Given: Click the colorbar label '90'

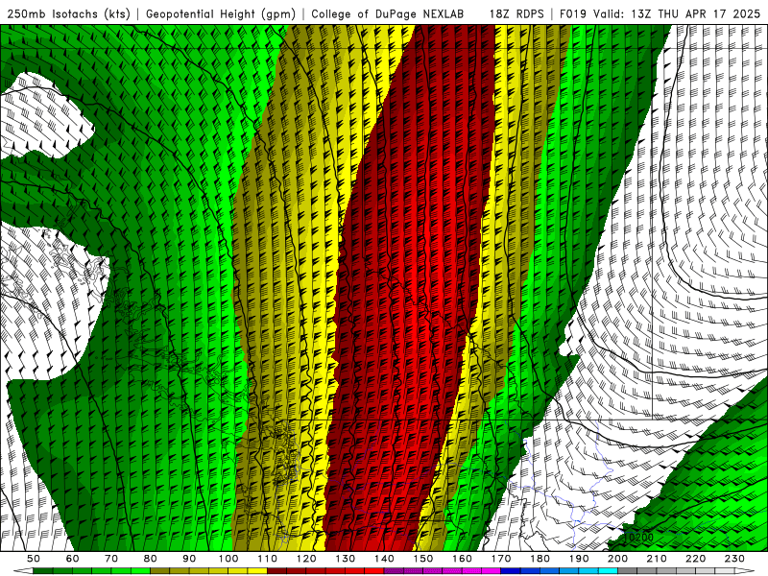Looking at the screenshot, I should coord(189,559).
